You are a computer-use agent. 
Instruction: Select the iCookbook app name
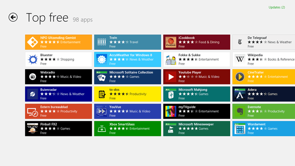[187, 38]
